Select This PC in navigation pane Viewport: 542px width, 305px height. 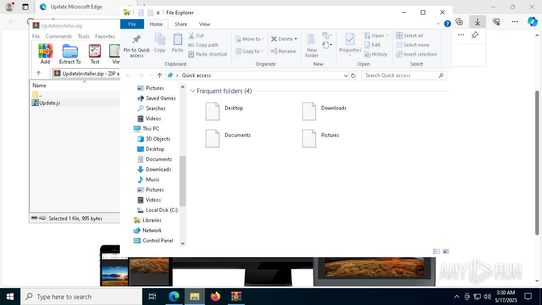coord(147,129)
